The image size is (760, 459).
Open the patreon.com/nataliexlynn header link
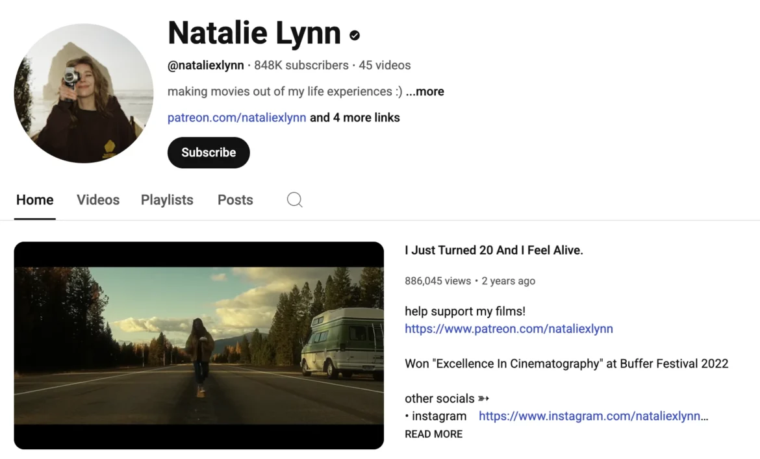[x=236, y=118]
